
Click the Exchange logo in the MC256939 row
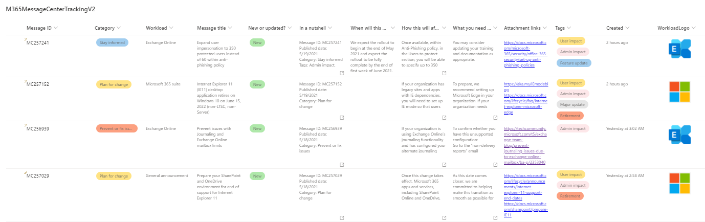point(679,135)
